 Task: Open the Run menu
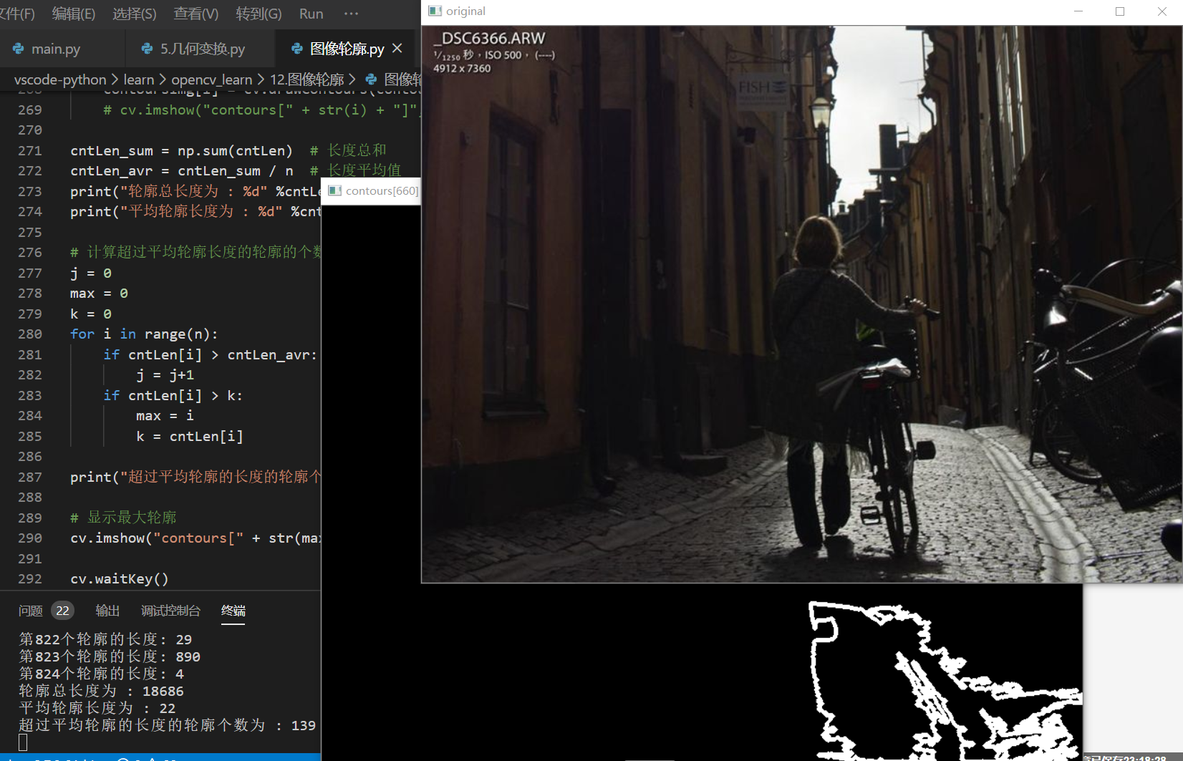pyautogui.click(x=311, y=13)
